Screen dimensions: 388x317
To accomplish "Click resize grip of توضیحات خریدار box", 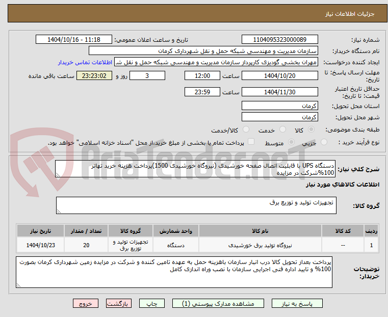I will (x=18, y=285).
